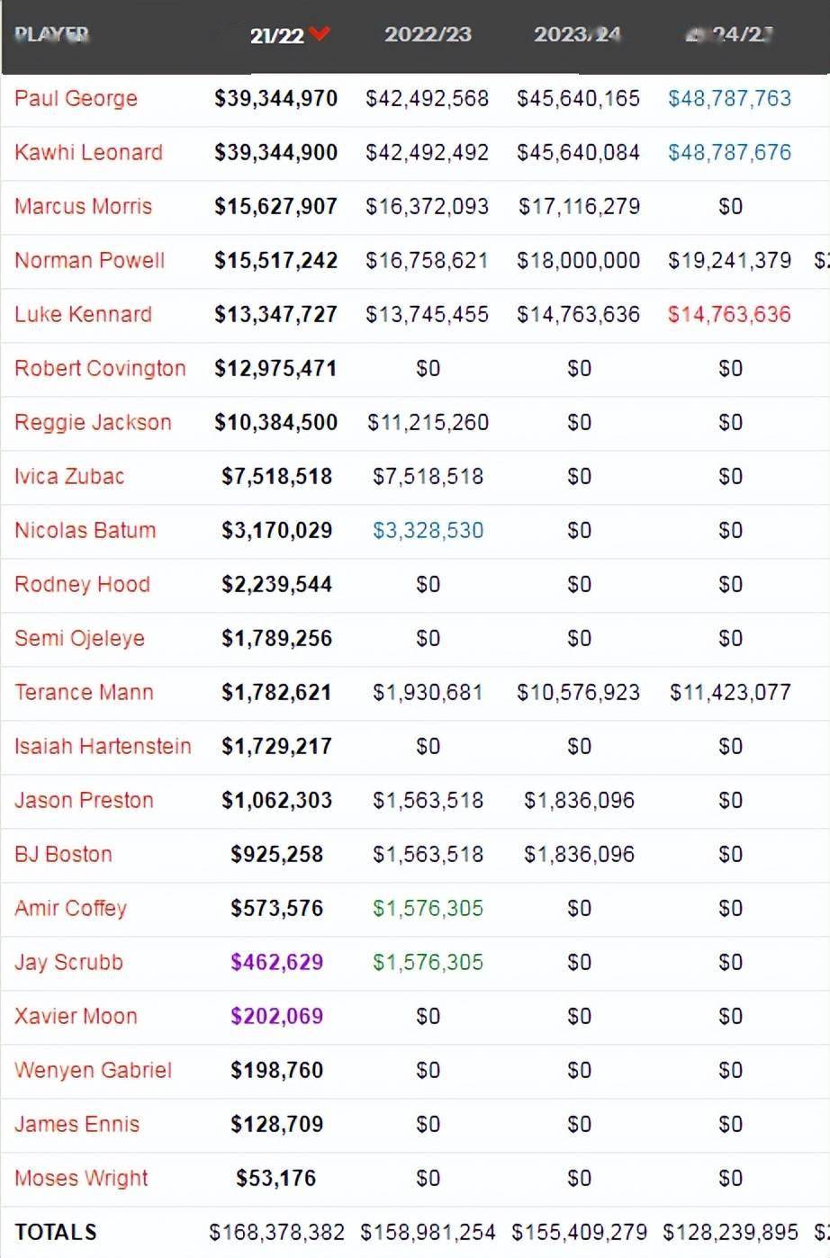Image resolution: width=830 pixels, height=1258 pixels.
Task: Open Terance Mann's player page
Action: pyautogui.click(x=84, y=692)
